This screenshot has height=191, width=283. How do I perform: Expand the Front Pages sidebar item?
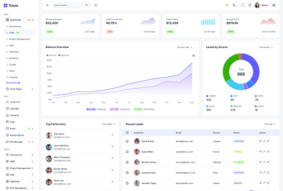click(20, 89)
